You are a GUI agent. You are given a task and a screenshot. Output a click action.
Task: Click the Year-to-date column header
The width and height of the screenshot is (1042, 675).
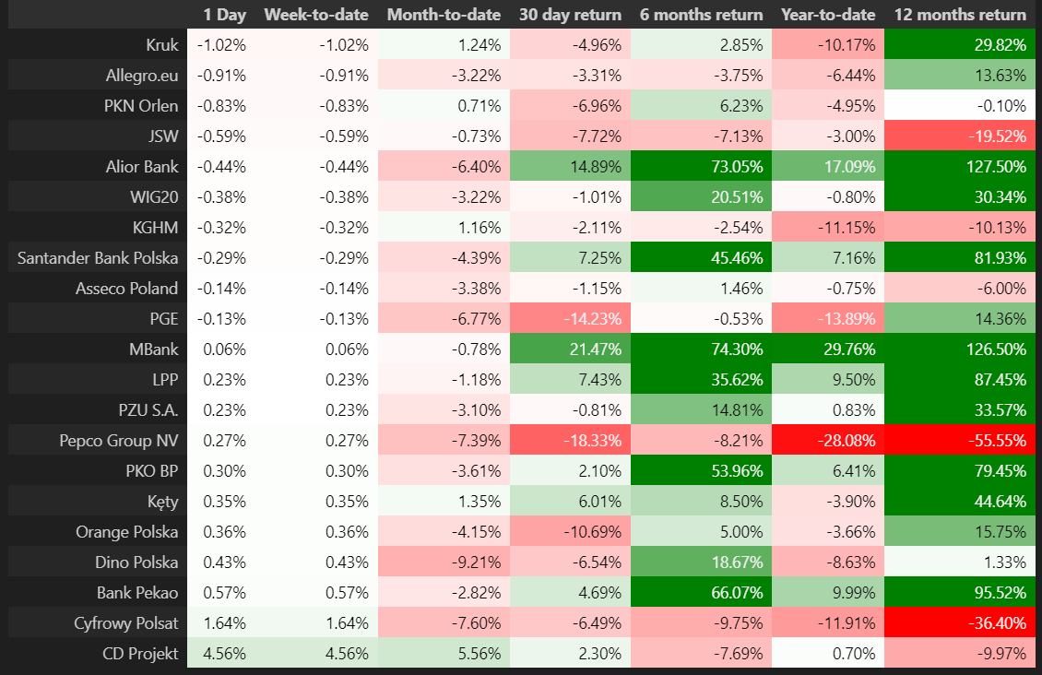pos(825,15)
